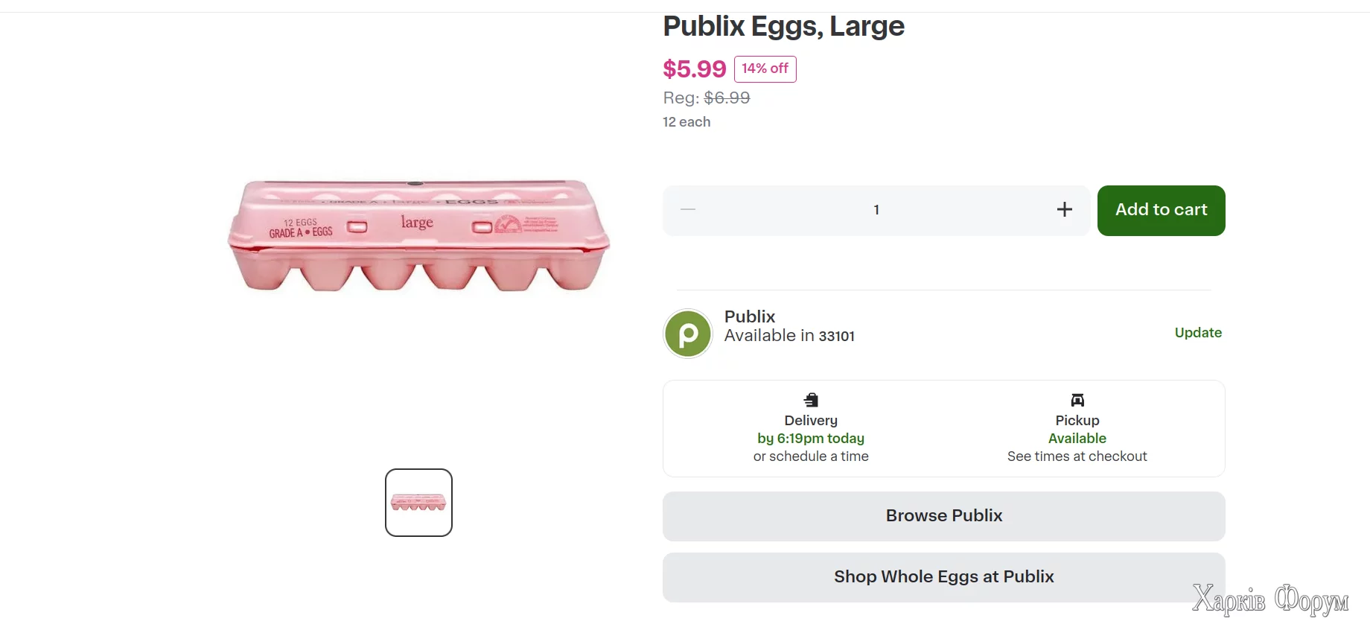Image resolution: width=1370 pixels, height=630 pixels.
Task: Choose delivery by 6:19pm today
Action: tap(811, 439)
